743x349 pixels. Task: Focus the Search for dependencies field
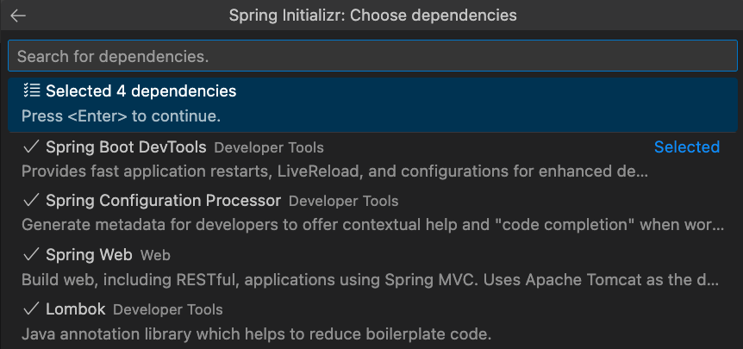pyautogui.click(x=371, y=57)
